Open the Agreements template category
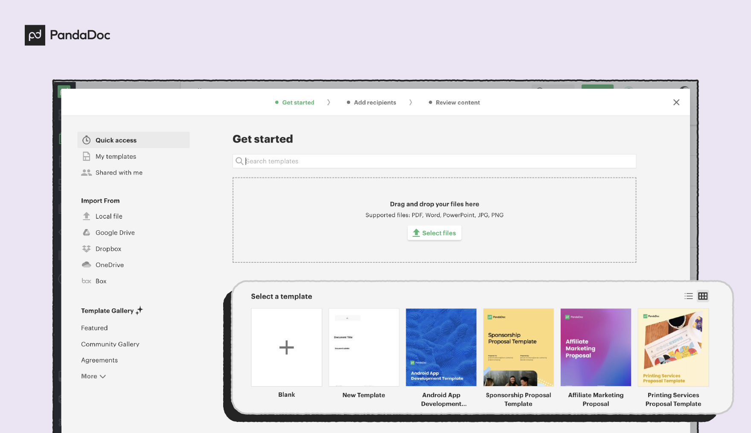This screenshot has width=751, height=433. (x=99, y=360)
